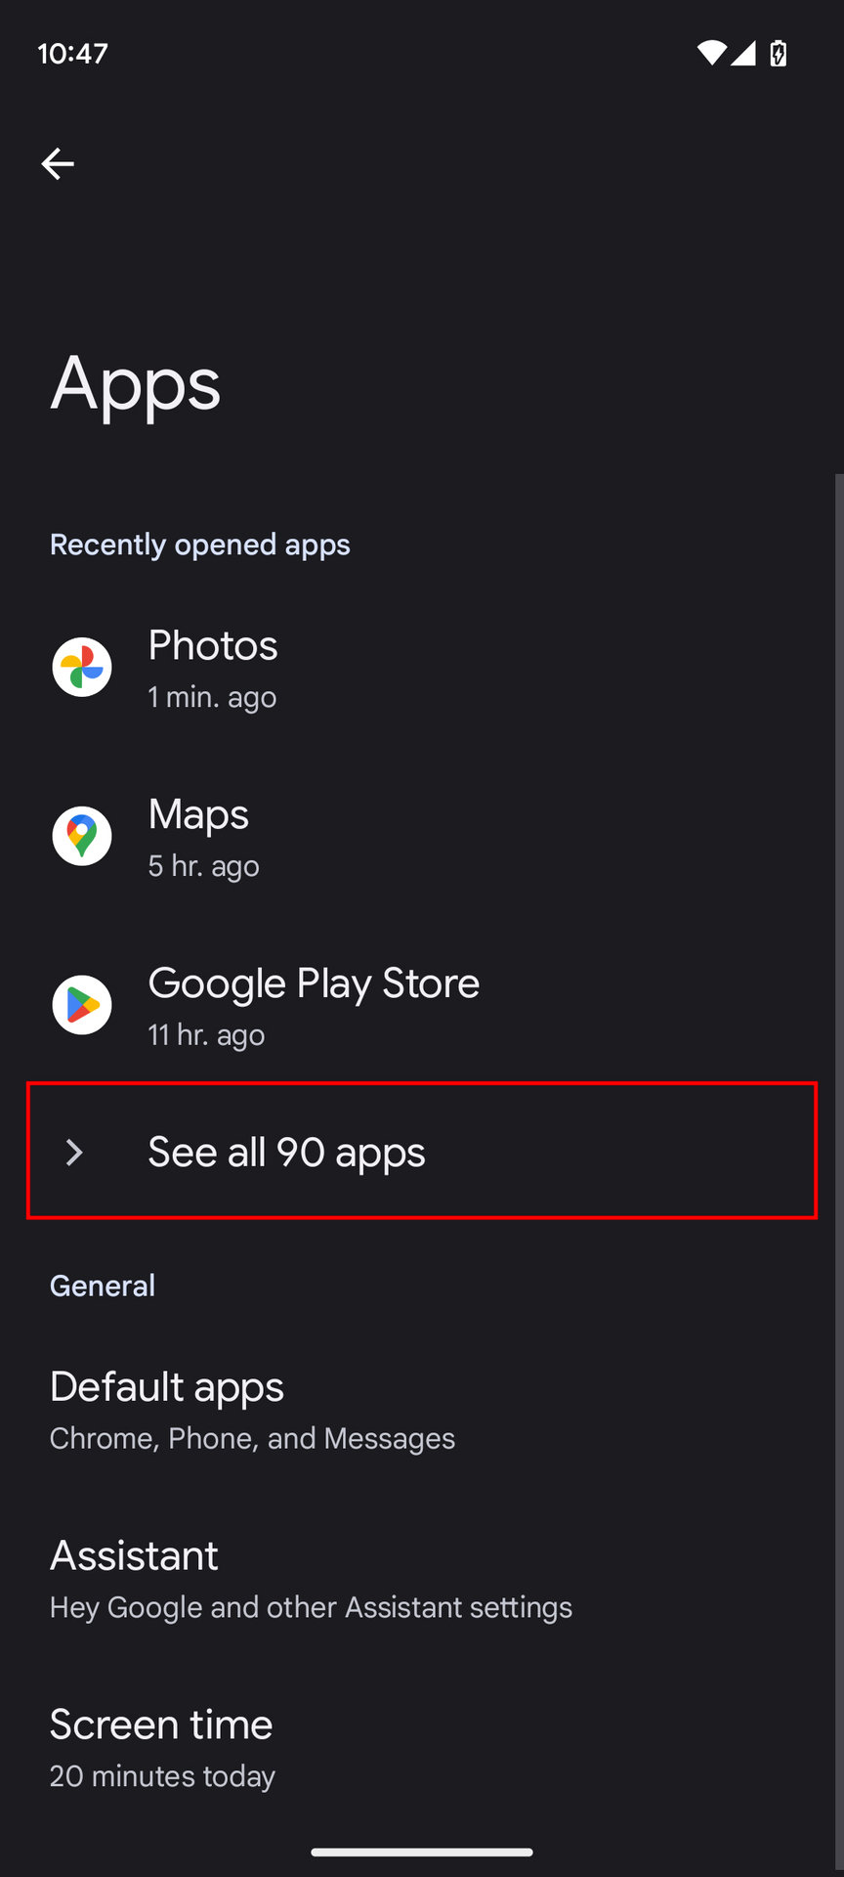Tap the Recently opened apps header
Screen dimensions: 844x1877
pyautogui.click(x=200, y=545)
